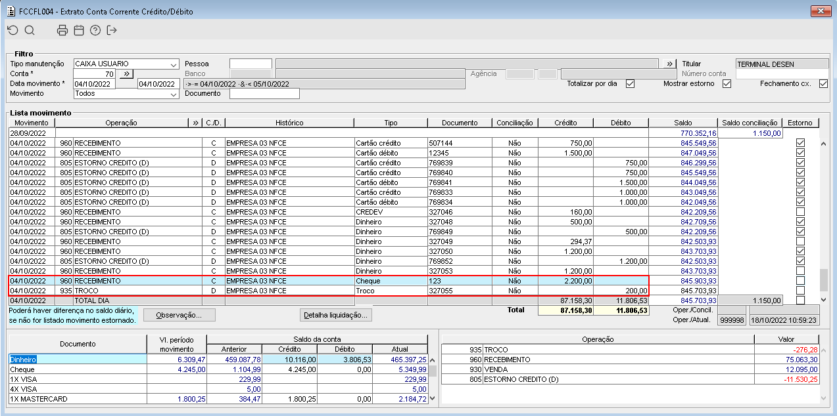Uncheck the Totalizar por dia checkbox
The height and width of the screenshot is (416, 837).
pos(630,84)
